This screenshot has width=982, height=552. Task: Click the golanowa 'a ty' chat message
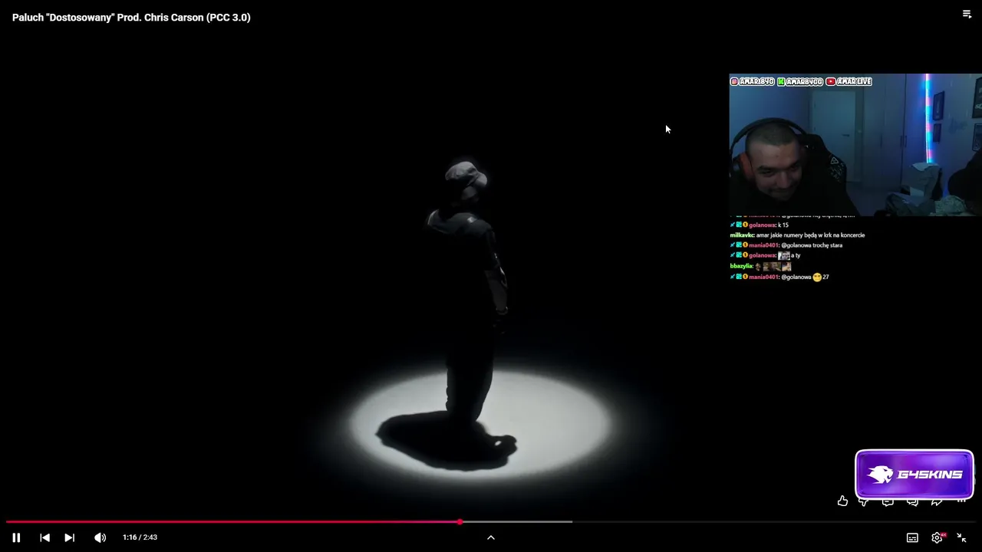(x=765, y=255)
